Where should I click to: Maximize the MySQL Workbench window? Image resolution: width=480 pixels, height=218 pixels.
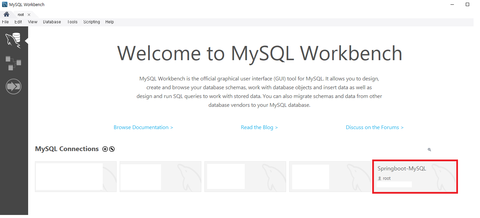coord(467,4)
